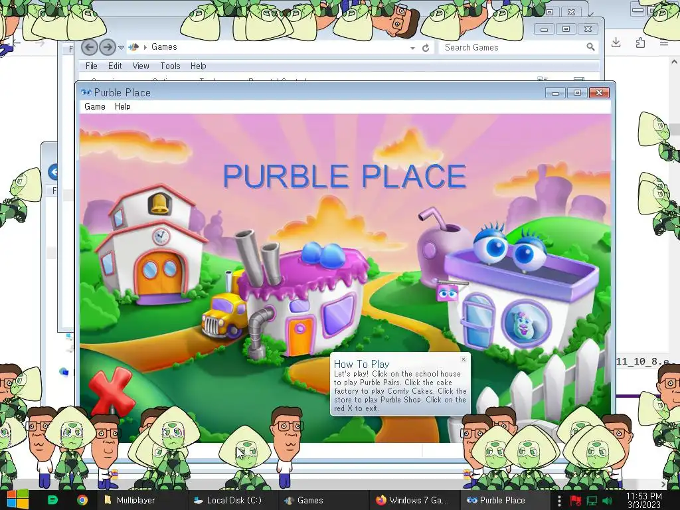
Task: Click the PURBLE PLACE title text
Action: 345,176
